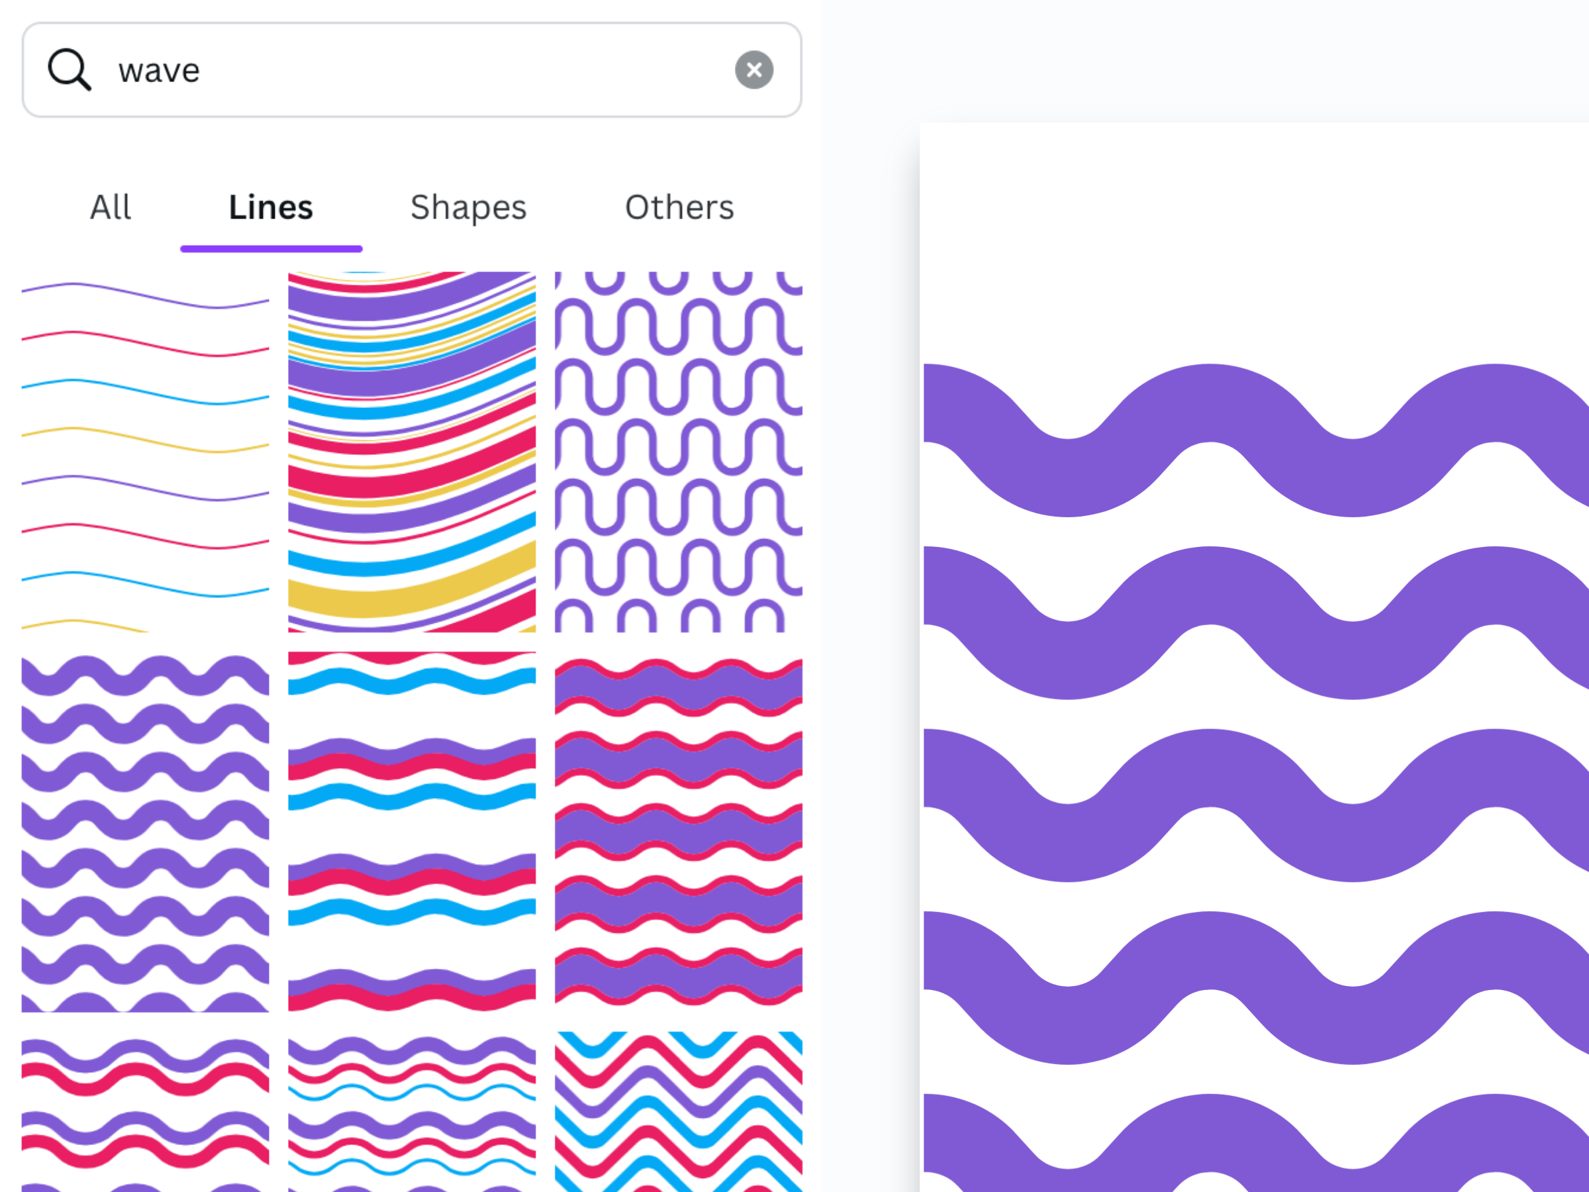Viewport: 1589px width, 1192px height.
Task: Select the Lines tab
Action: [271, 207]
